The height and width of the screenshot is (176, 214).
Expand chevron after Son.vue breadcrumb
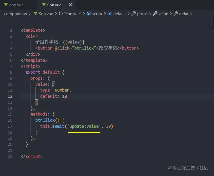pos(56,14)
